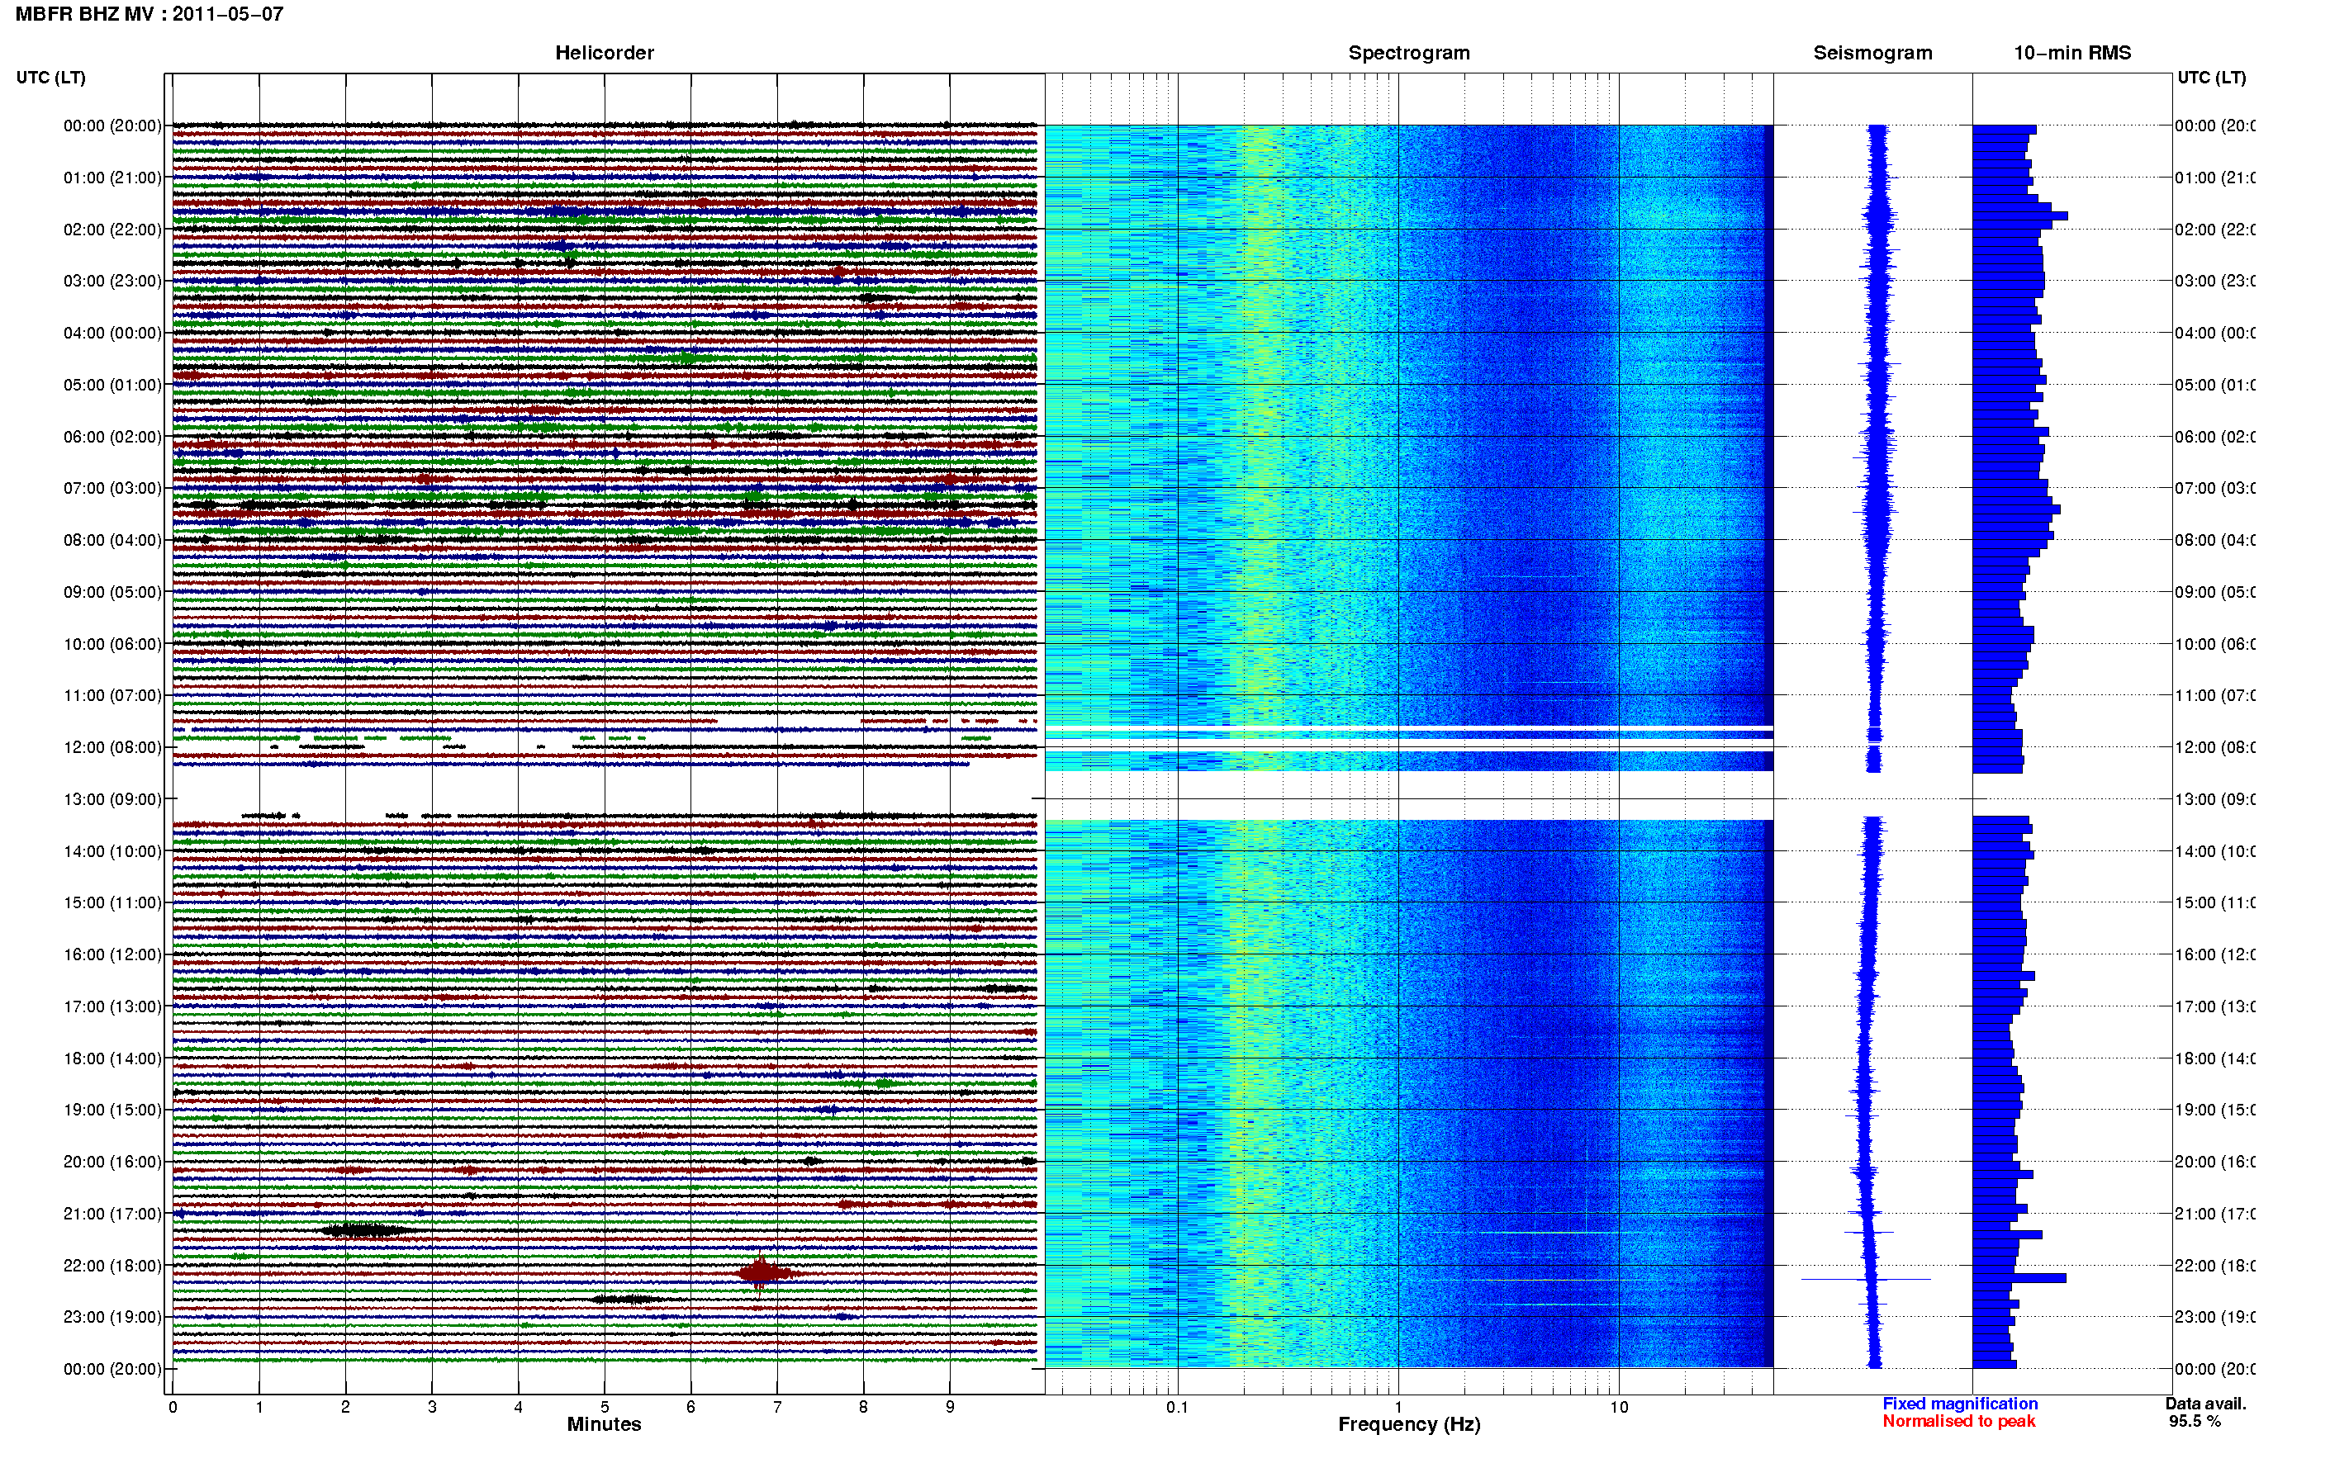
Task: Click the large red seismic event near 22:00
Action: click(x=767, y=1273)
